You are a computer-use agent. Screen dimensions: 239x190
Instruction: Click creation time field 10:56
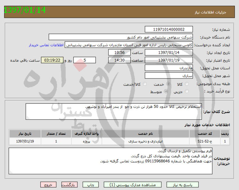(119, 53)
